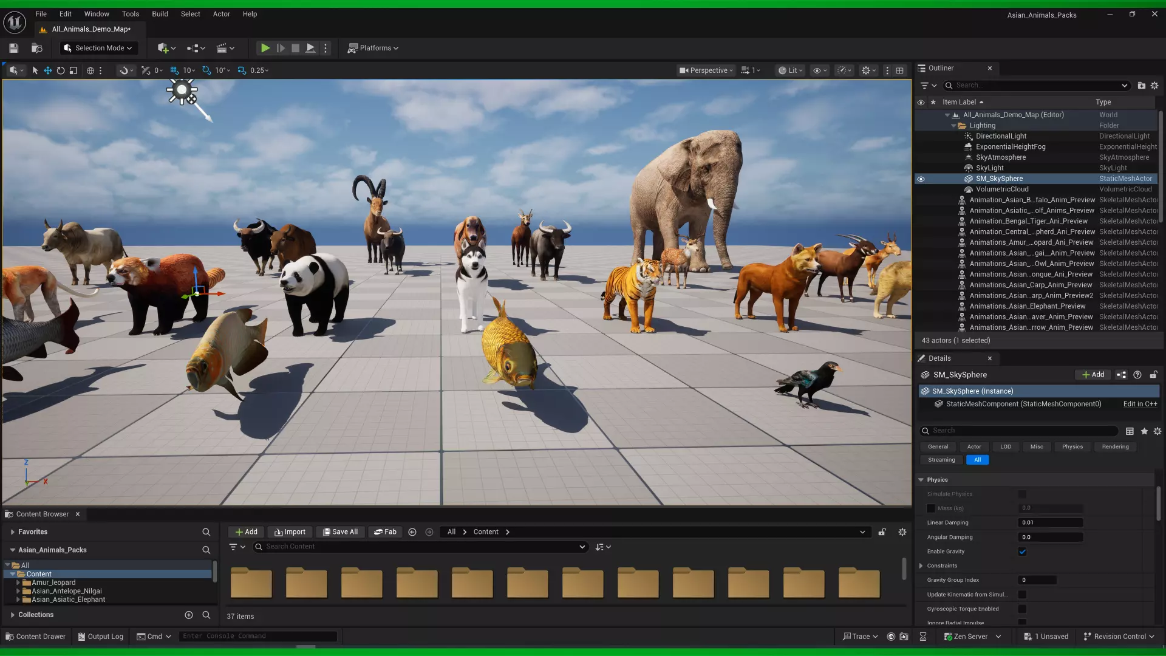1166x656 pixels.
Task: Open the Perspective viewport dropdown
Action: click(706, 70)
